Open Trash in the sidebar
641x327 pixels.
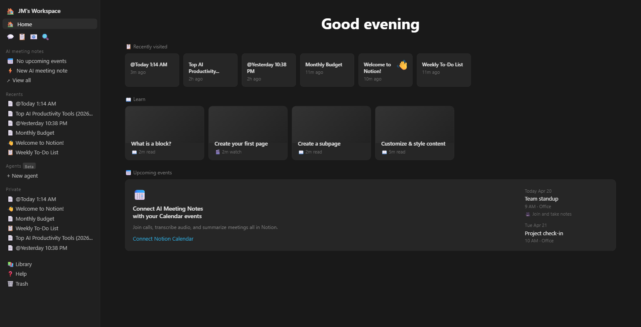coord(22,284)
